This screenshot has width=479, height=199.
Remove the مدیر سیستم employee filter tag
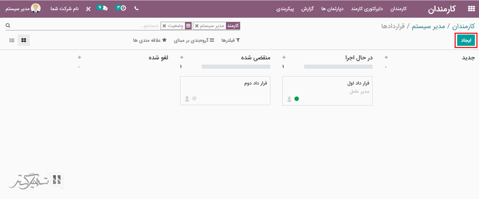pyautogui.click(x=197, y=26)
